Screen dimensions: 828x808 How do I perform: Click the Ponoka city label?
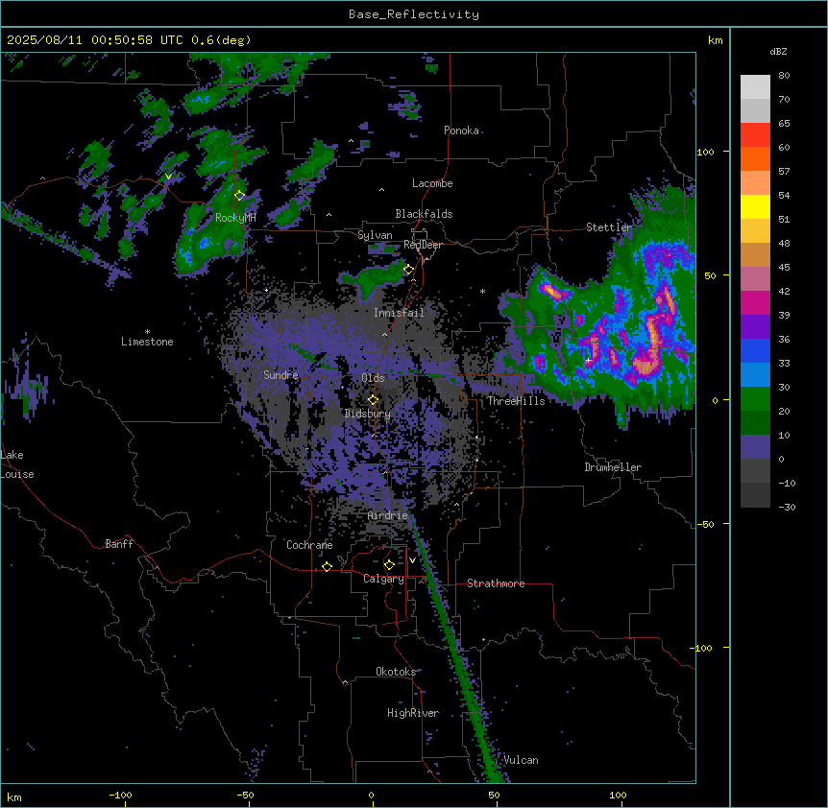[x=461, y=131]
